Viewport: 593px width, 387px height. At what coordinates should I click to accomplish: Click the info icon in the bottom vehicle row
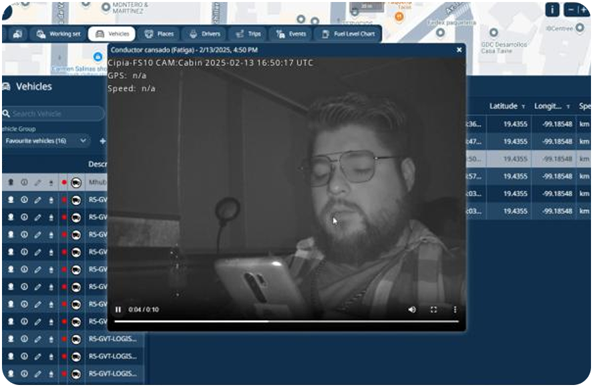click(24, 374)
